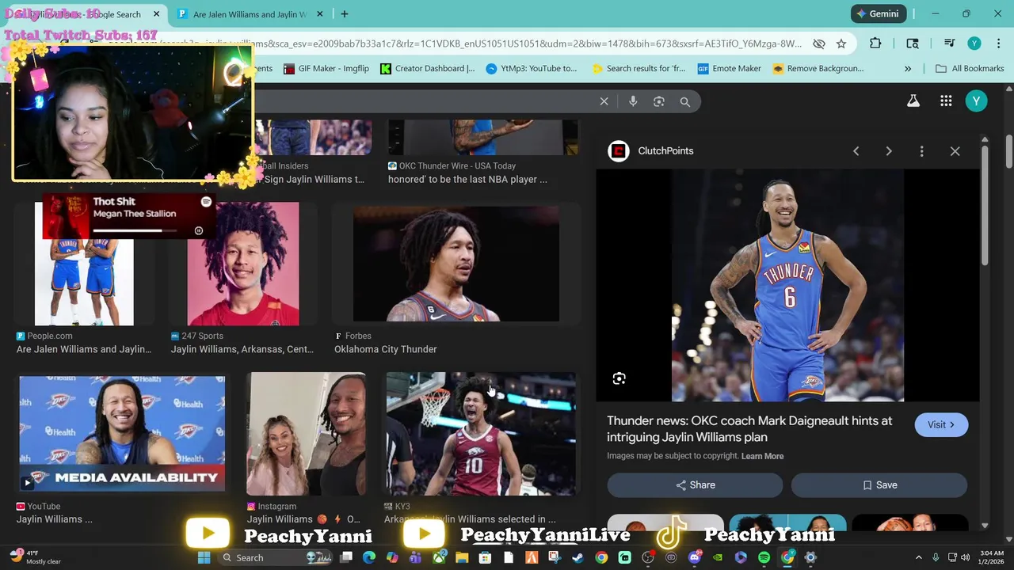Click the third-party cookies blocked eye icon
The width and height of the screenshot is (1014, 570).
point(818,44)
